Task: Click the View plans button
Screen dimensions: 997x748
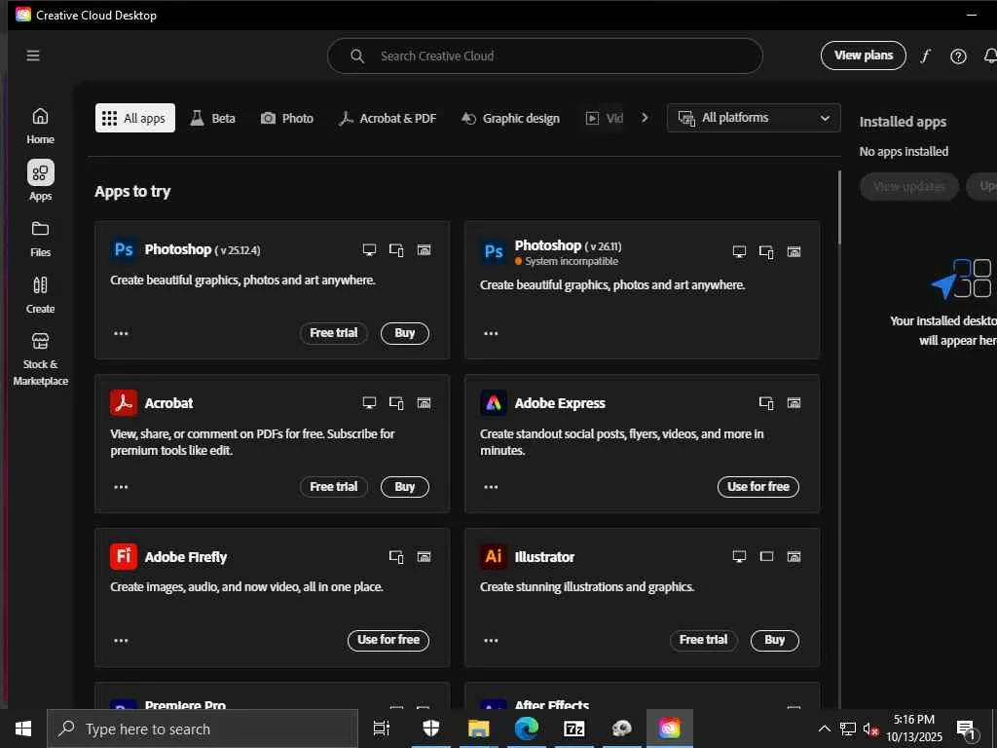Action: [x=864, y=56]
